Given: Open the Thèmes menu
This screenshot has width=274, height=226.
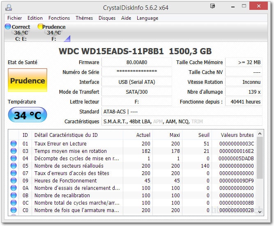Looking at the screenshot, I should (84, 18).
